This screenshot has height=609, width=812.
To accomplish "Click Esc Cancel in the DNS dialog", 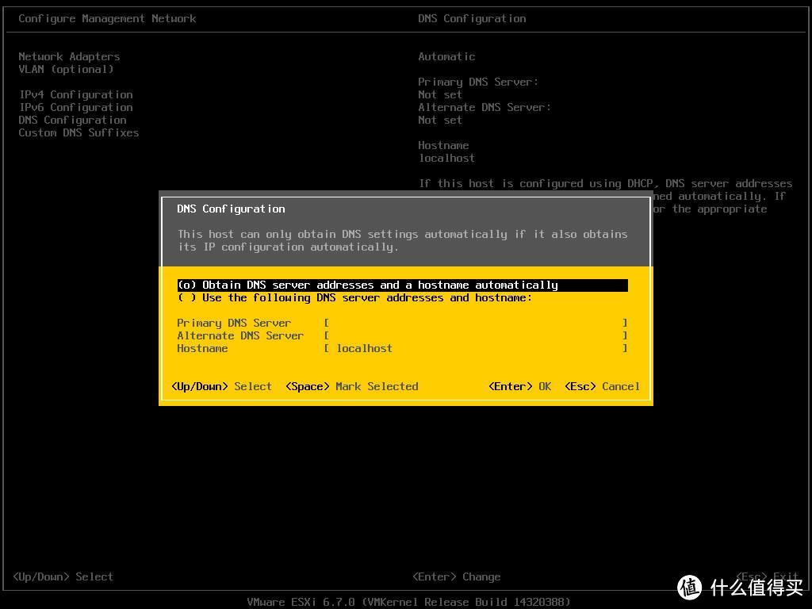I will coord(602,386).
